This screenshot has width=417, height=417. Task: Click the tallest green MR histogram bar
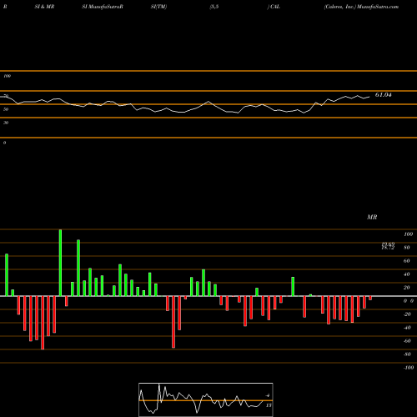tap(60, 263)
